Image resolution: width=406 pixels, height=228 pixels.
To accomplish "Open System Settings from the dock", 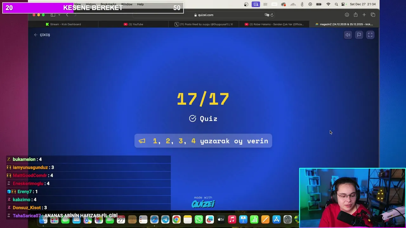I will point(287,219).
